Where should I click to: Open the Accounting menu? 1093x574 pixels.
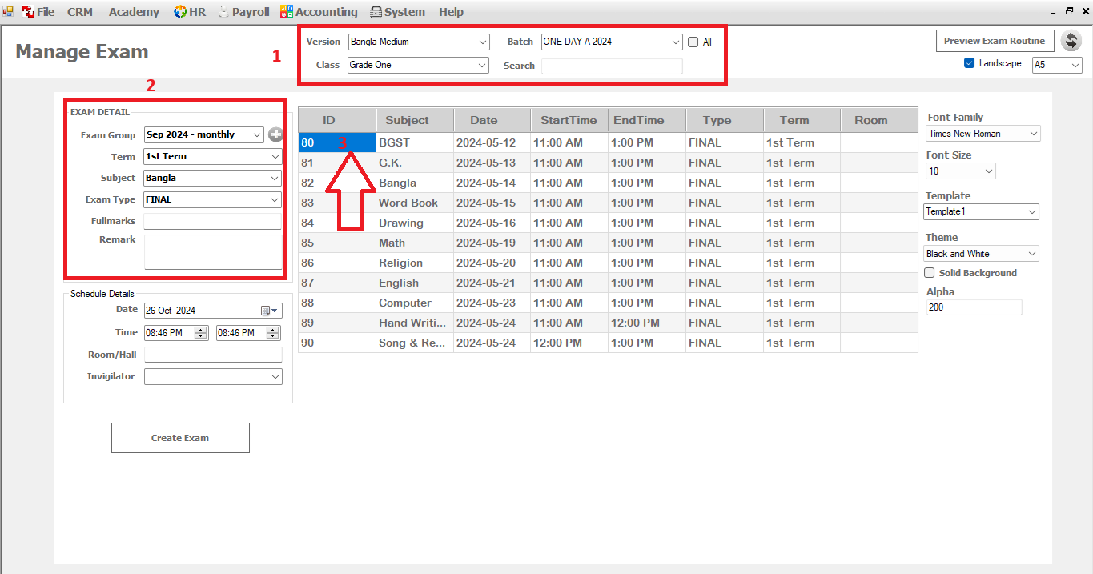(319, 12)
